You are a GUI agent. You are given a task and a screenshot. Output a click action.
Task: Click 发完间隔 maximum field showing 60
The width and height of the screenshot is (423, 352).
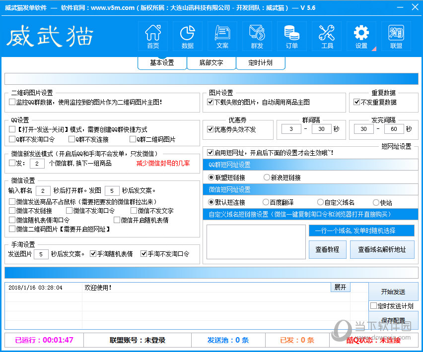pyautogui.click(x=394, y=129)
